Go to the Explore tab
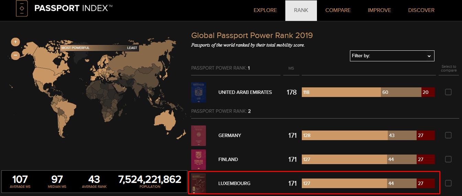Image resolution: width=462 pixels, height=196 pixels. click(265, 10)
